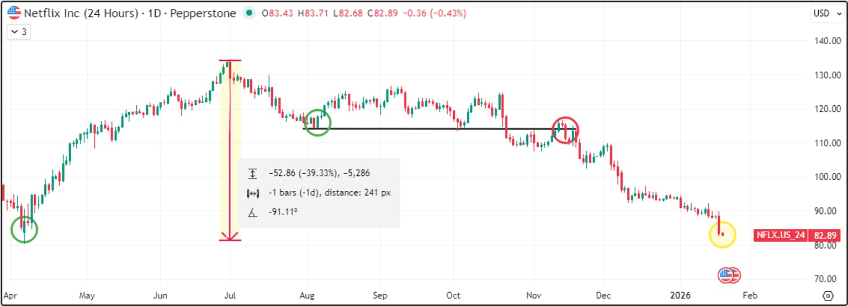The height and width of the screenshot is (306, 848).
Task: Open the USD currency dropdown
Action: [x=827, y=13]
